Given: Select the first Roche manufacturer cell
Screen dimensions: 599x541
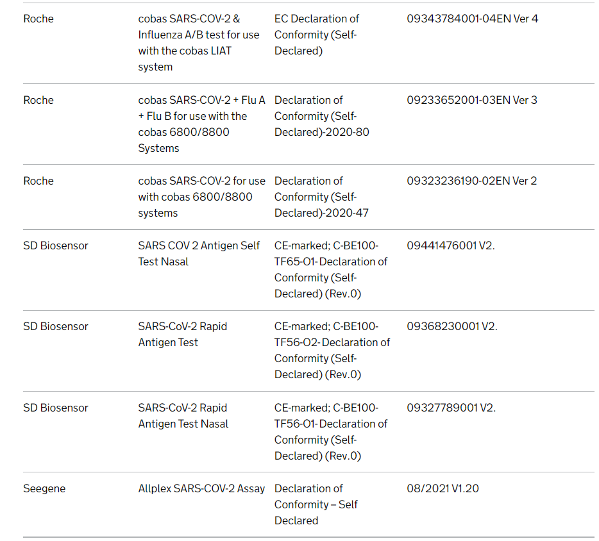Looking at the screenshot, I should [38, 19].
